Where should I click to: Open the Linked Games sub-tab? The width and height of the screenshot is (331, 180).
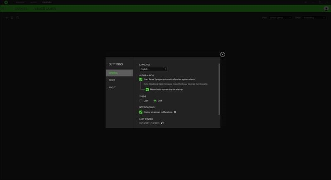(x=45, y=9)
